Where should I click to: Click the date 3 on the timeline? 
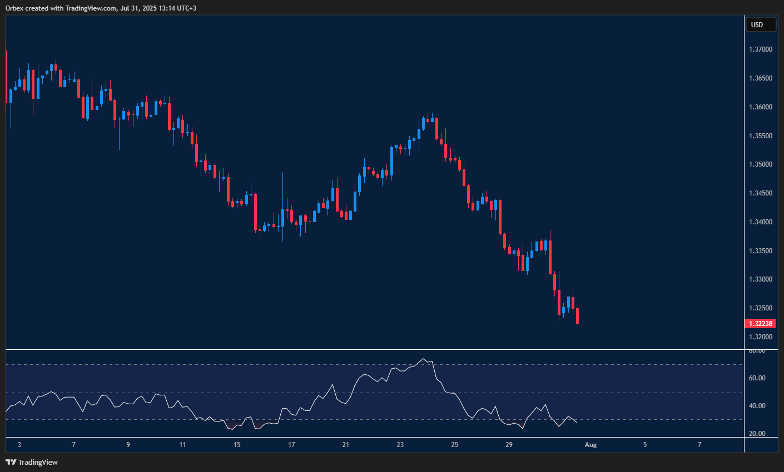pos(19,445)
